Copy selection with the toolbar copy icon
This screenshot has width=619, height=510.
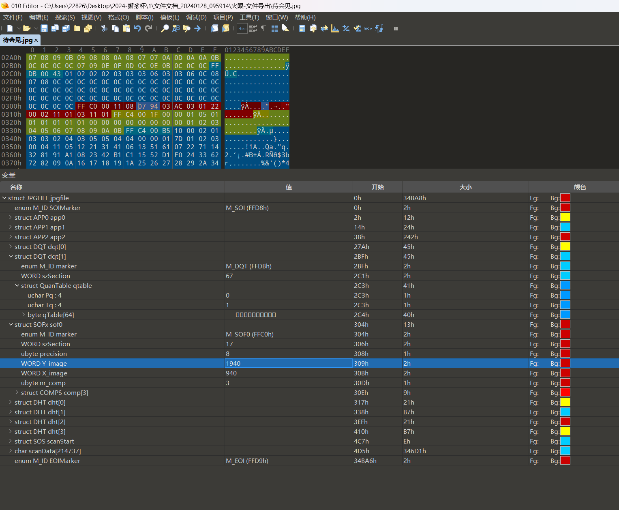(115, 28)
